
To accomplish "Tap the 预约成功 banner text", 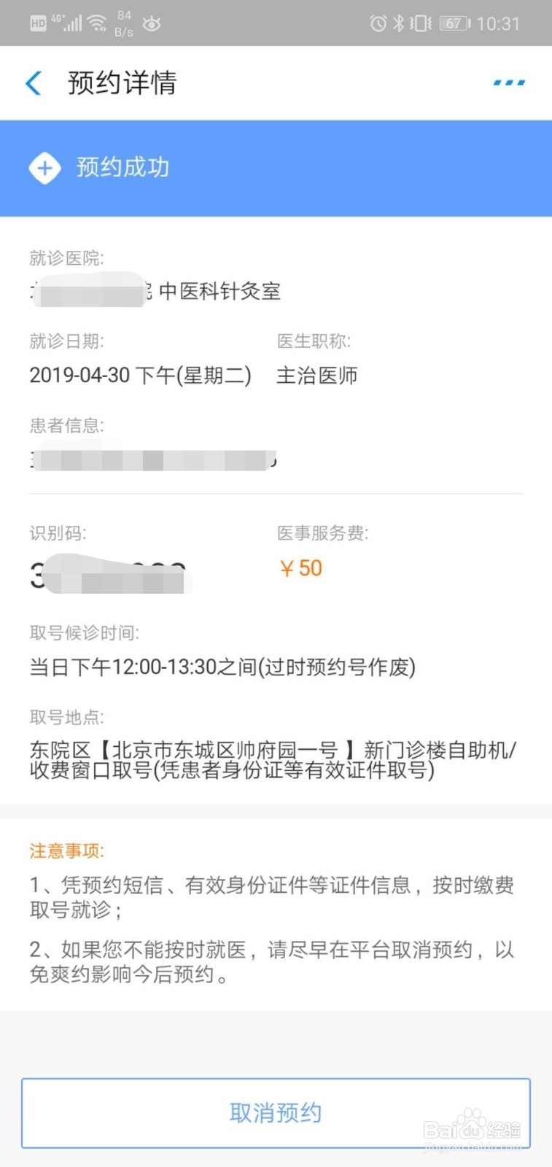I will click(x=123, y=168).
